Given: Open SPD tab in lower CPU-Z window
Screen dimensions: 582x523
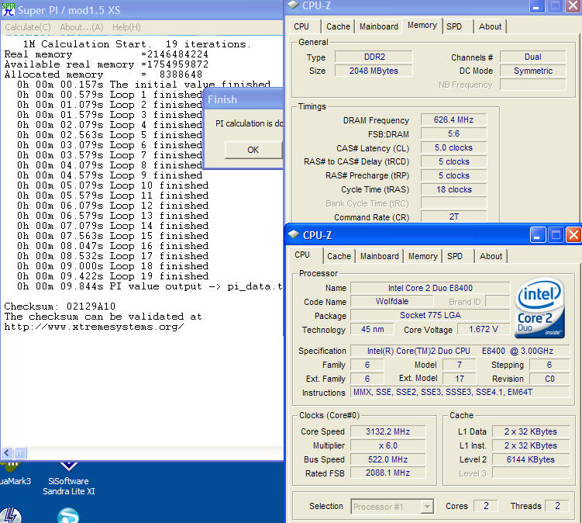Looking at the screenshot, I should tap(455, 256).
